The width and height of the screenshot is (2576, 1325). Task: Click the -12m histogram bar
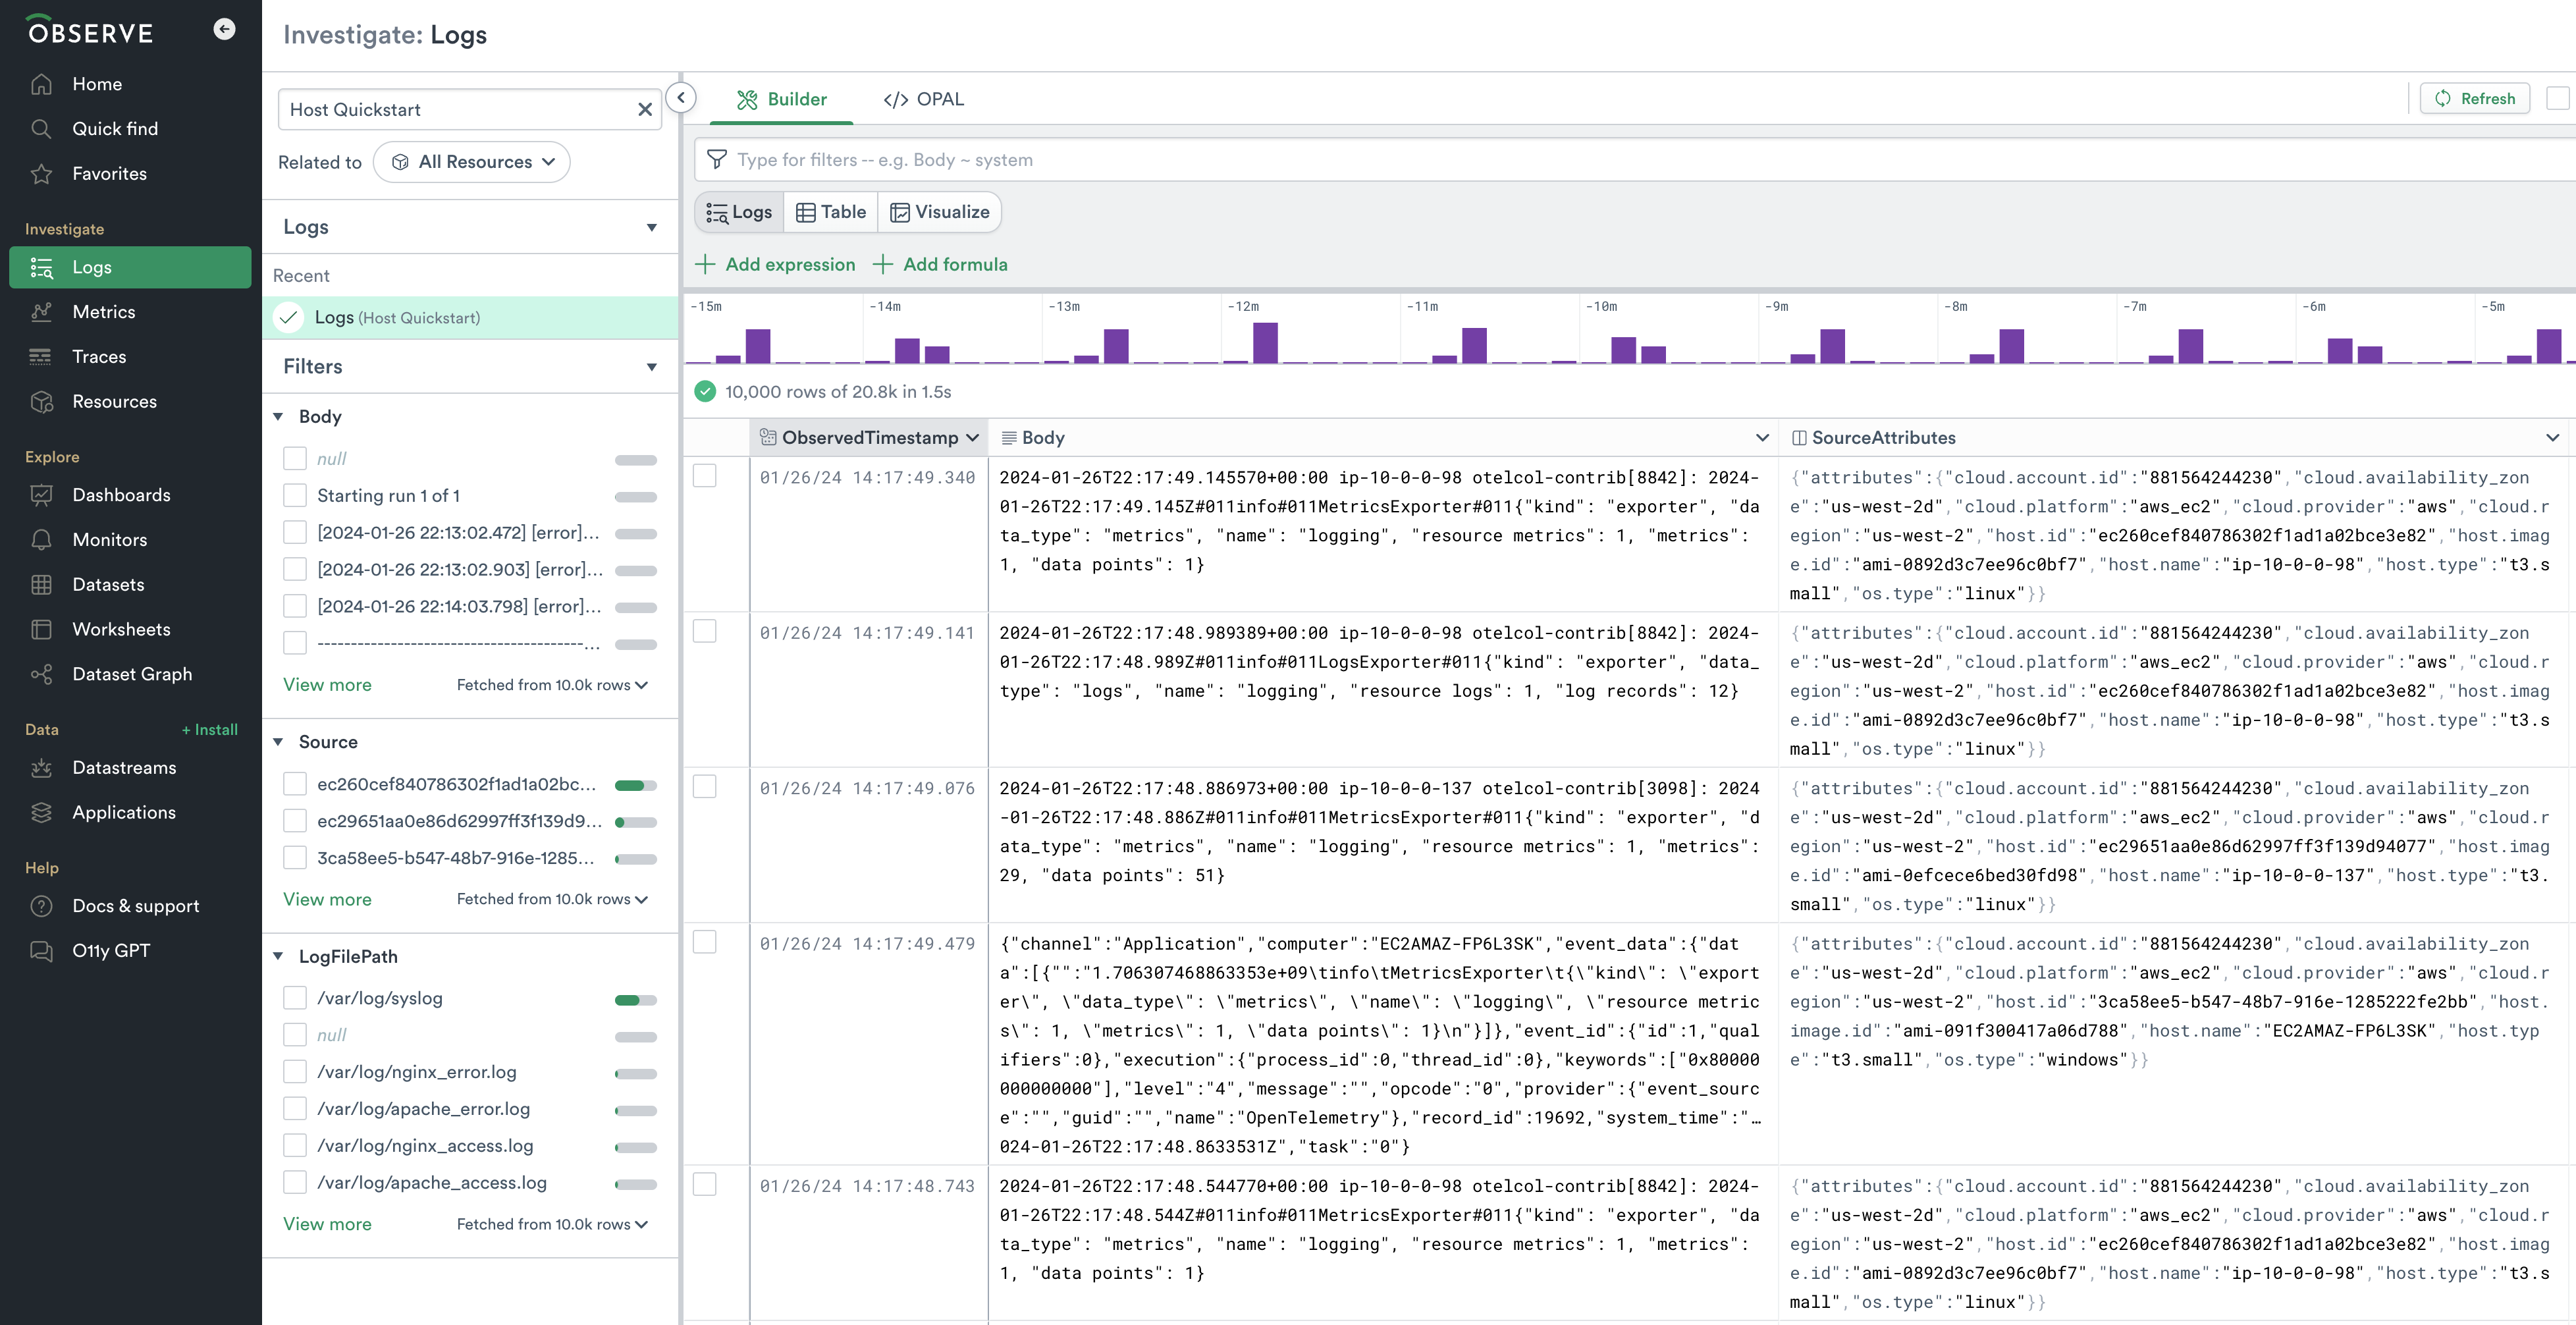pyautogui.click(x=1265, y=343)
